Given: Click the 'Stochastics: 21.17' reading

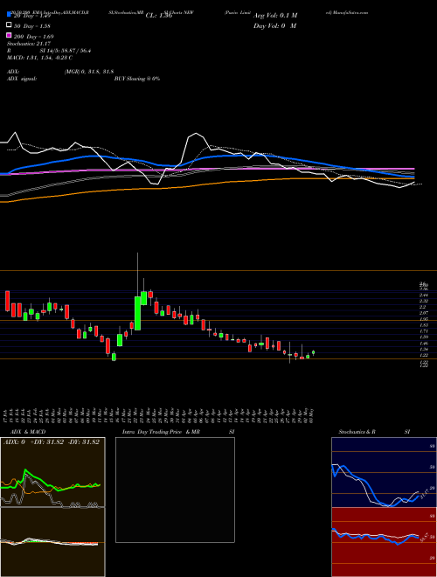Looking at the screenshot, I should (x=29, y=44).
